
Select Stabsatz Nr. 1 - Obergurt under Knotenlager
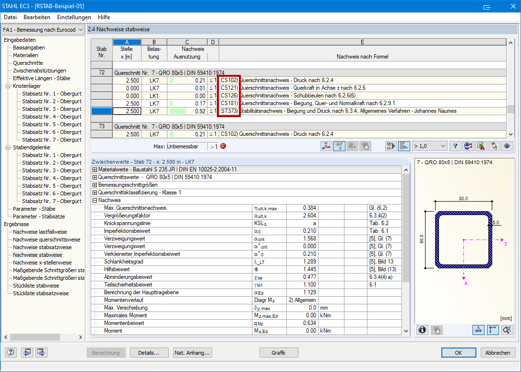(51, 94)
